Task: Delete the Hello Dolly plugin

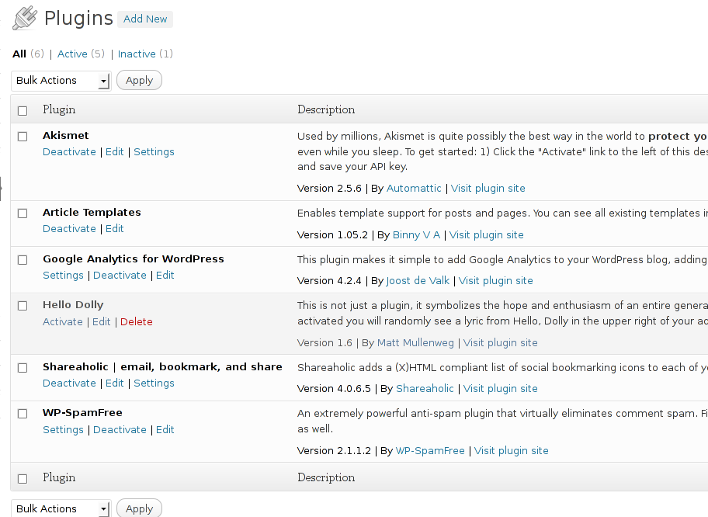Action: click(137, 322)
